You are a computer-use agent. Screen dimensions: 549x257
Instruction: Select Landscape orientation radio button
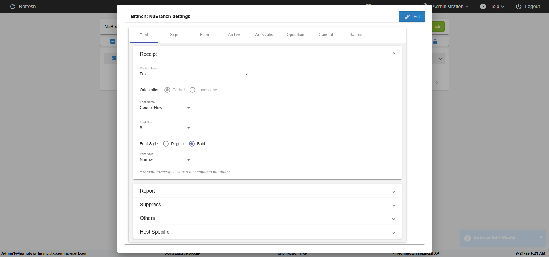[x=192, y=90]
